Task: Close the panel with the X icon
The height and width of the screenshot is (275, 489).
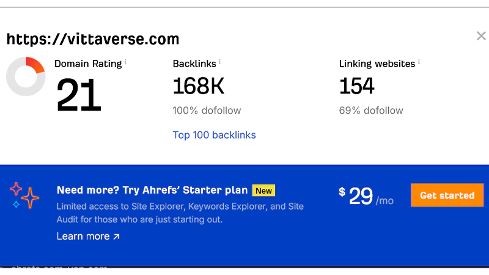Action: [x=481, y=36]
